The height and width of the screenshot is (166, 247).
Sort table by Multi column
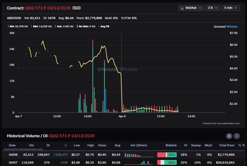coord(208,145)
